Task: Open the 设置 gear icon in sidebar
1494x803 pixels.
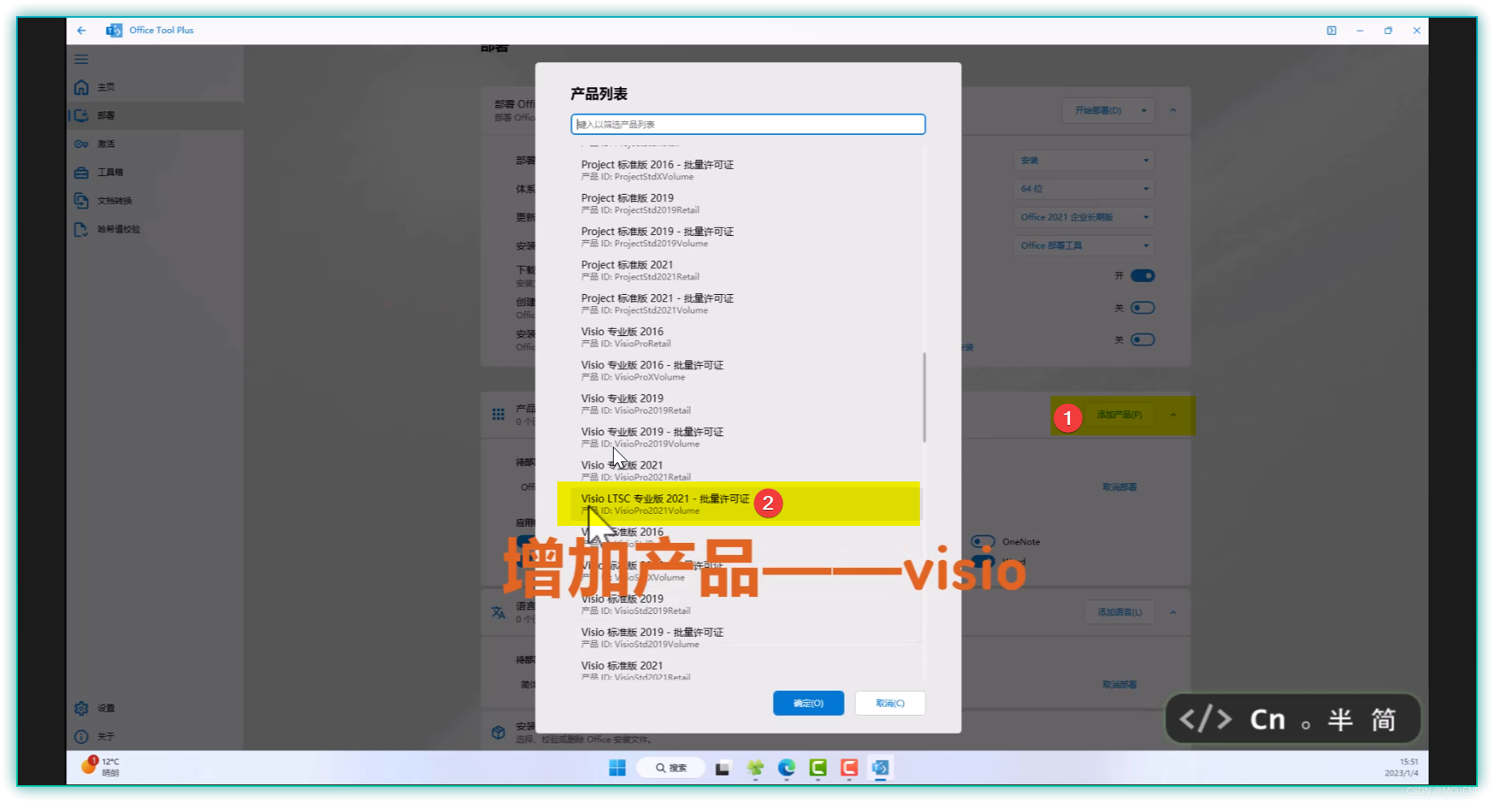Action: point(82,708)
